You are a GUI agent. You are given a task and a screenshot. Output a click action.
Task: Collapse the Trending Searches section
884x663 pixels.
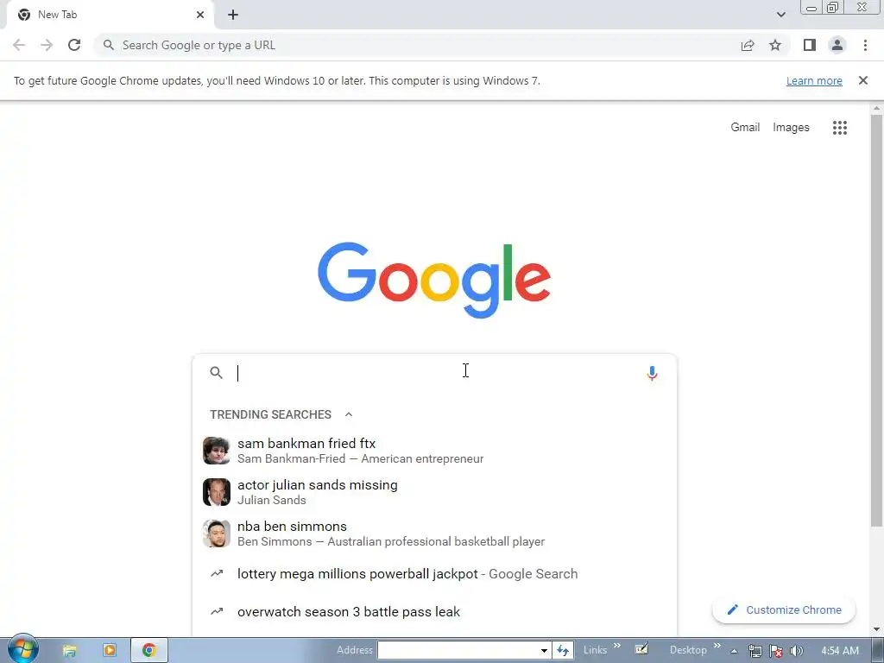point(349,414)
